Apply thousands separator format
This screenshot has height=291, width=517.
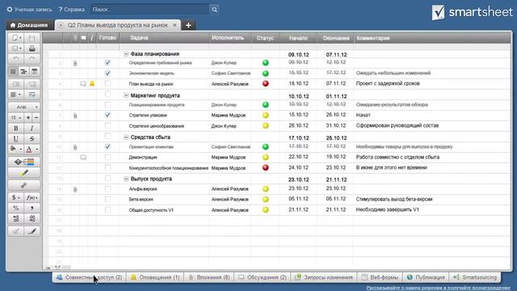[32, 209]
